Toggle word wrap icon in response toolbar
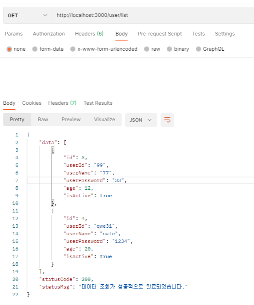This screenshot has width=254, height=305. 167,120
